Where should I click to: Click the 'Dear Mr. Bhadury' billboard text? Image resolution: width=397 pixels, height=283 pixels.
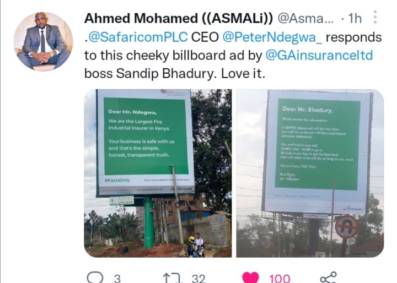point(308,110)
